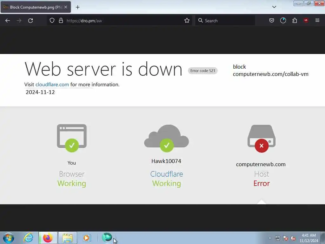Click the computernewb.com host label
The image size is (325, 244).
coord(261,164)
